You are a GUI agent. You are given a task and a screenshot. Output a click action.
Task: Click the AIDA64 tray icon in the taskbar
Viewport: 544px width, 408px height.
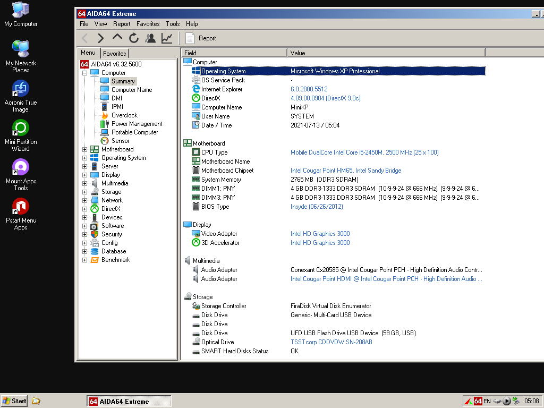tap(478, 401)
